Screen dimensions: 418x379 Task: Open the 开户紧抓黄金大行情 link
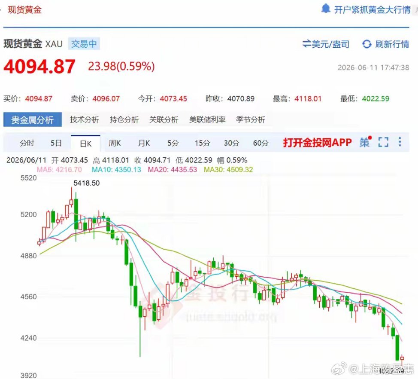(x=372, y=10)
